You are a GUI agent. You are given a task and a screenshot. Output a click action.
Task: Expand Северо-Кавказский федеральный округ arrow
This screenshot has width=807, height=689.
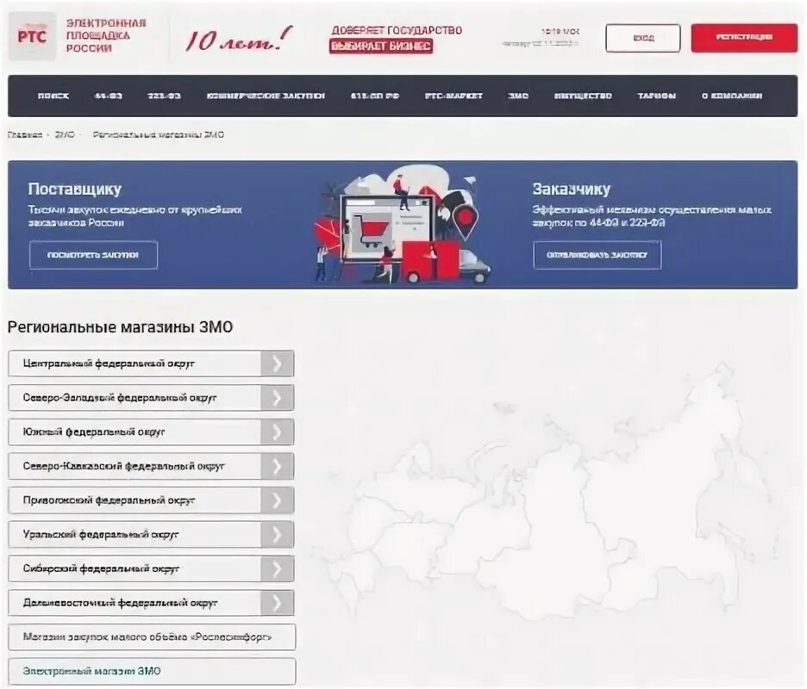click(x=277, y=466)
